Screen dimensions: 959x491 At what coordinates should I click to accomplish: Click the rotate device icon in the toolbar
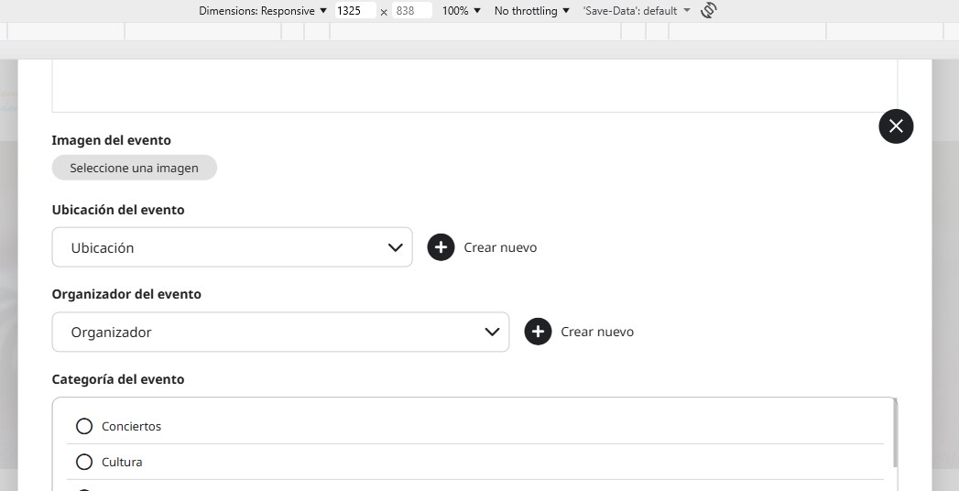click(x=708, y=11)
